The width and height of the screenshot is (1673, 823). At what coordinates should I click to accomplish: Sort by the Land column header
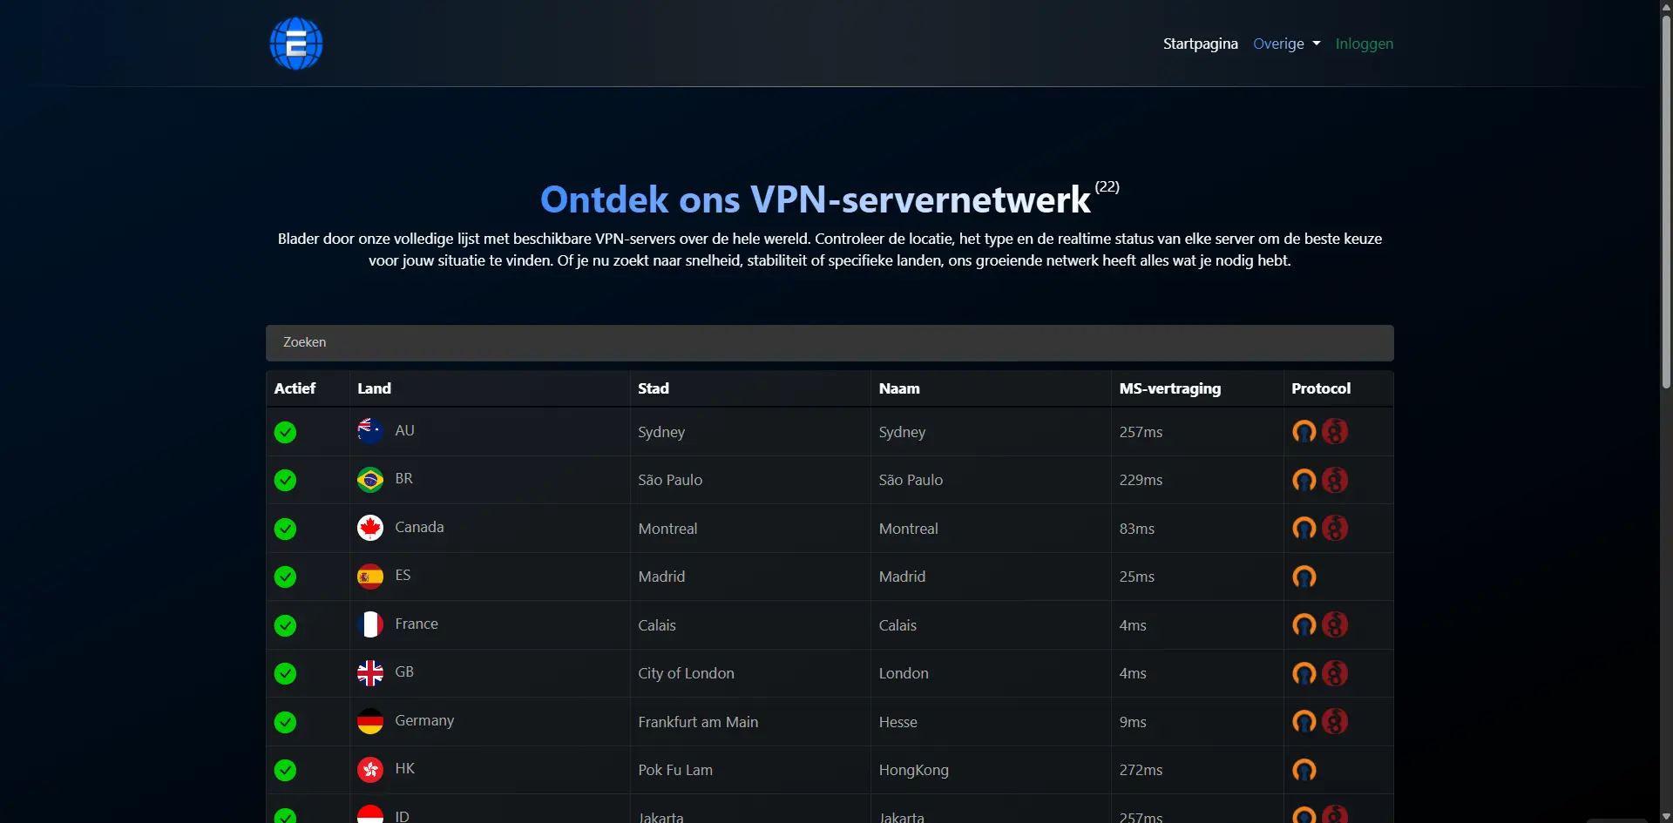[x=374, y=388]
